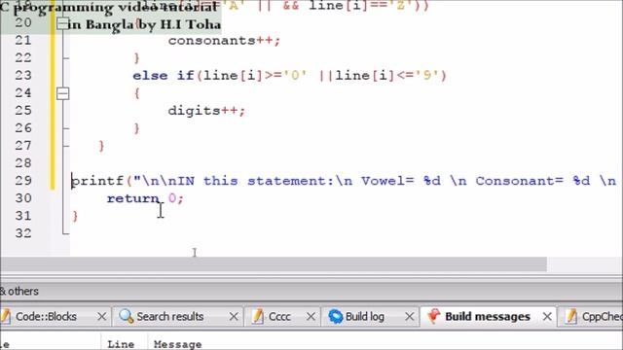623x350 pixels.
Task: Click the CppCheck pencil icon
Action: tap(571, 316)
